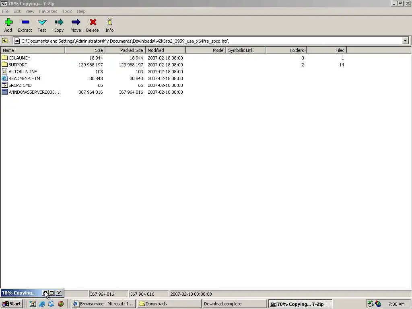Click inside the archive path field
The width and height of the screenshot is (412, 309).
208,41
